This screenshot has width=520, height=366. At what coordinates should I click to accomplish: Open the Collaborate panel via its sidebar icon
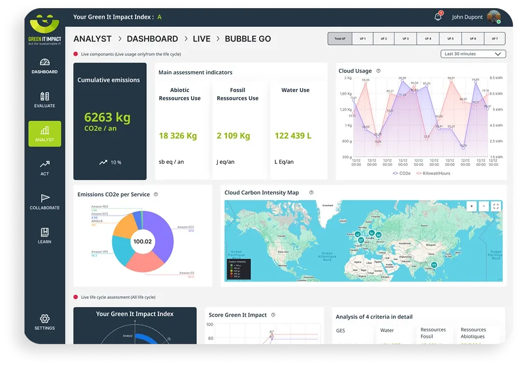(44, 199)
